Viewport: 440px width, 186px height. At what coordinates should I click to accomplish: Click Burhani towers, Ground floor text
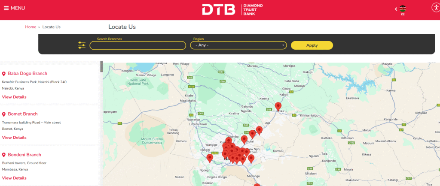coord(24,163)
